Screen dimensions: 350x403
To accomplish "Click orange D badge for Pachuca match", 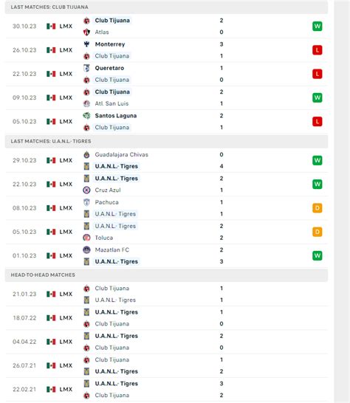I will [x=317, y=208].
